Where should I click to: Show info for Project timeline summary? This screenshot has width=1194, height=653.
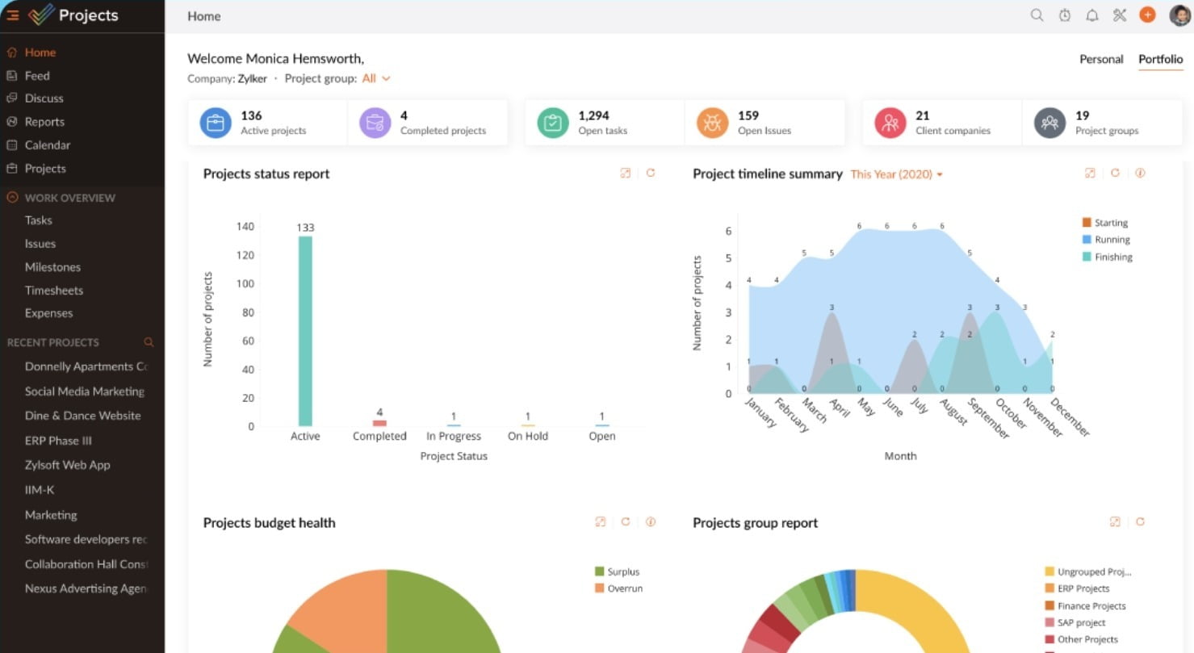coord(1140,173)
